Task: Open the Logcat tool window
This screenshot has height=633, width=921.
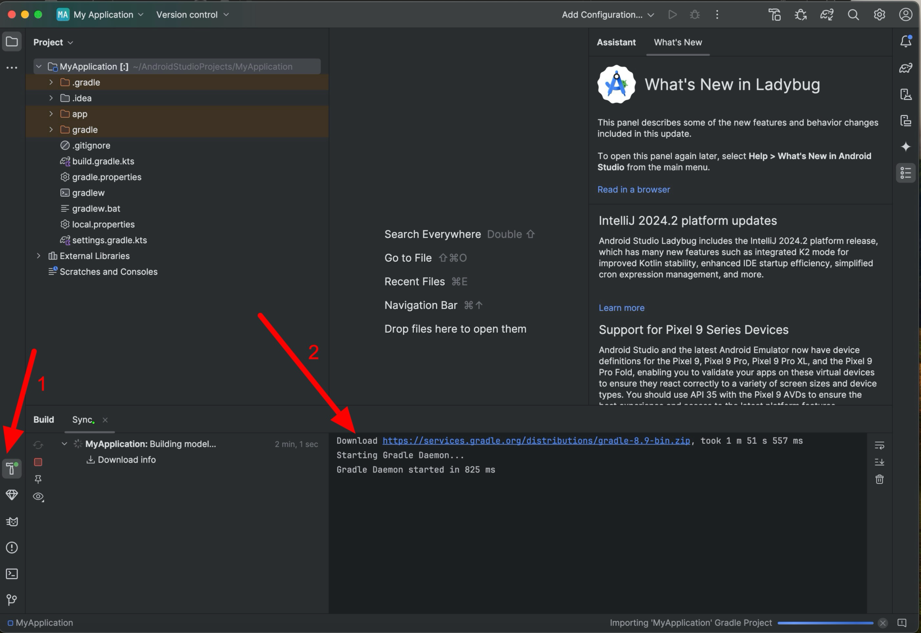Action: 12,522
